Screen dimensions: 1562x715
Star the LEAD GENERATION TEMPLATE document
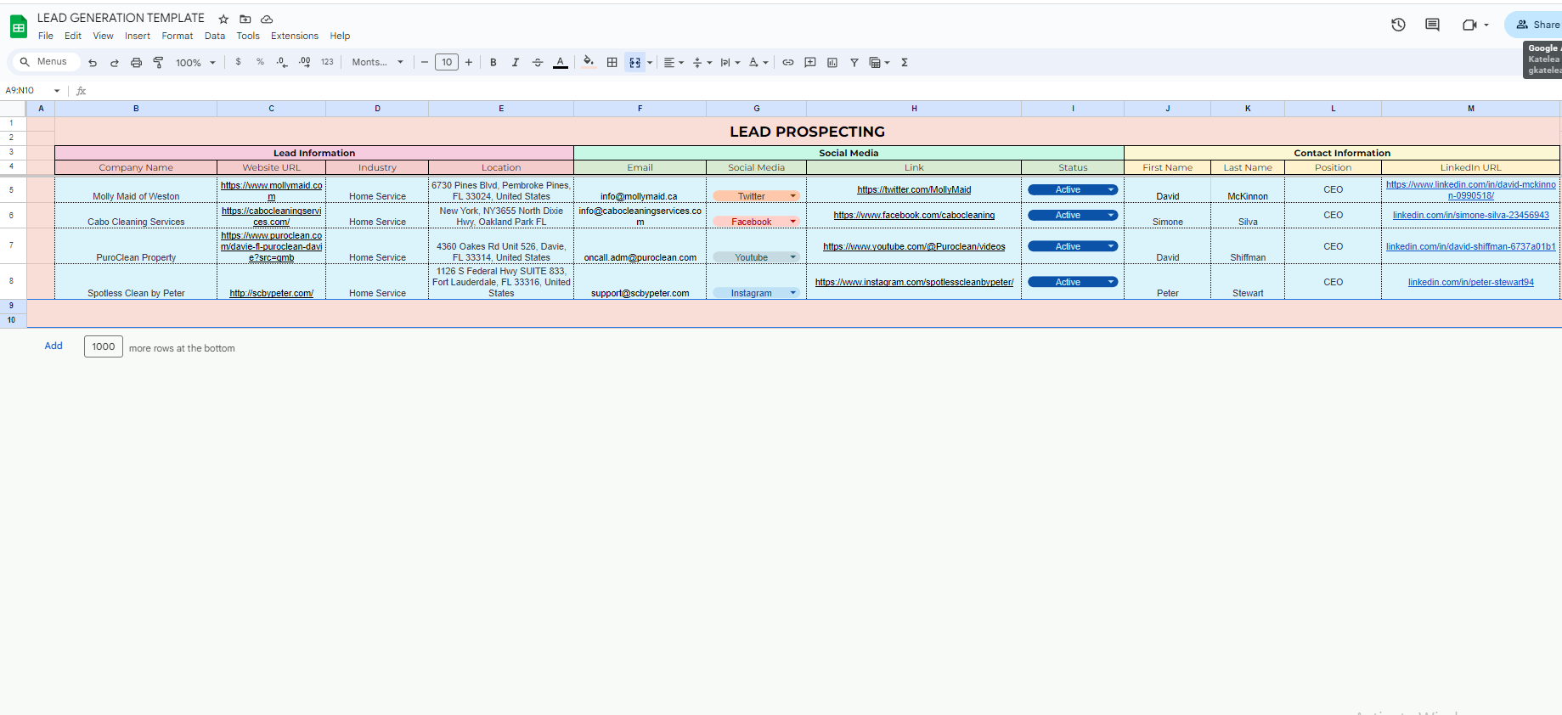[223, 19]
